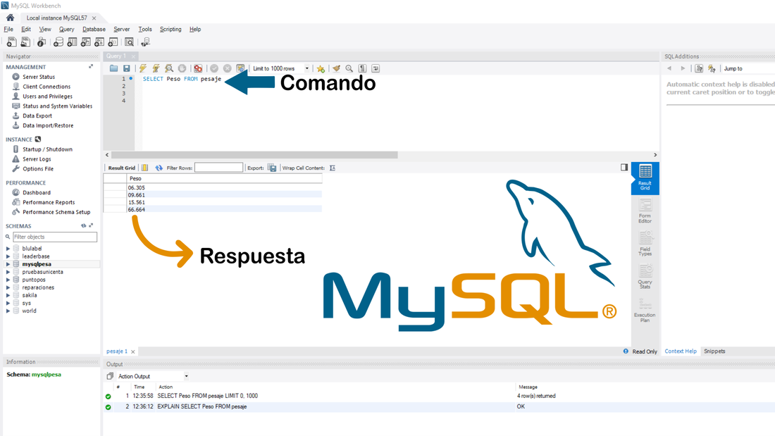This screenshot has width=775, height=436.
Task: Open the Query menu
Action: 66,29
